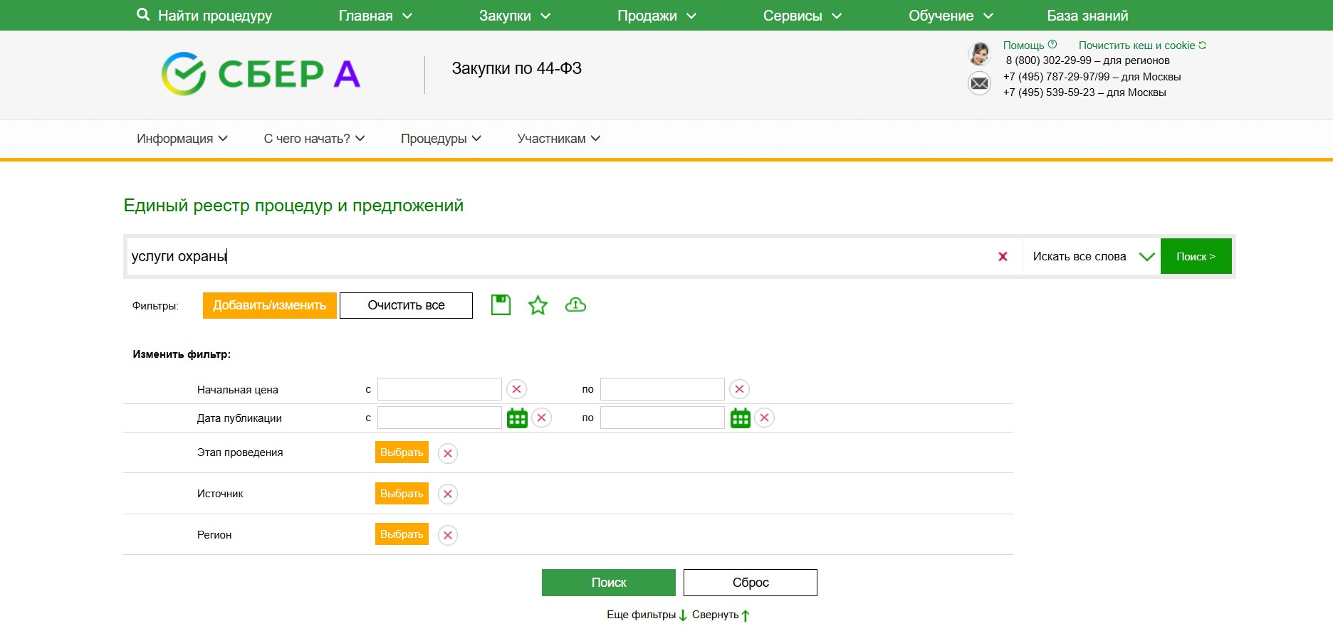Screen dimensions: 1333x636
Task: Open calendar for publication end date
Action: 740,418
